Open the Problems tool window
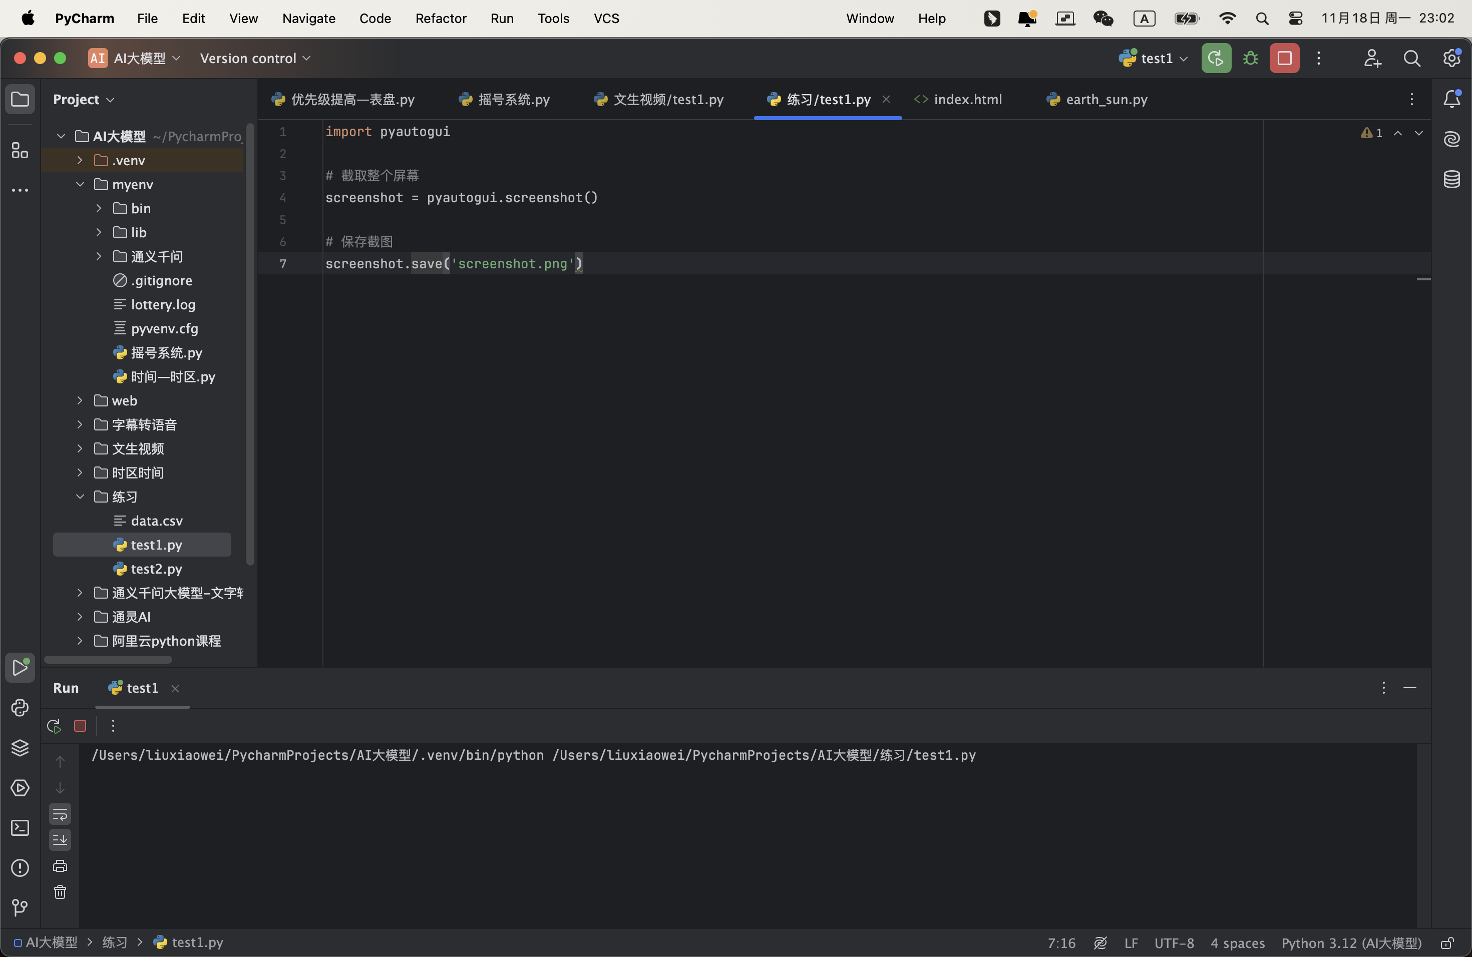Viewport: 1472px width, 957px height. click(21, 868)
